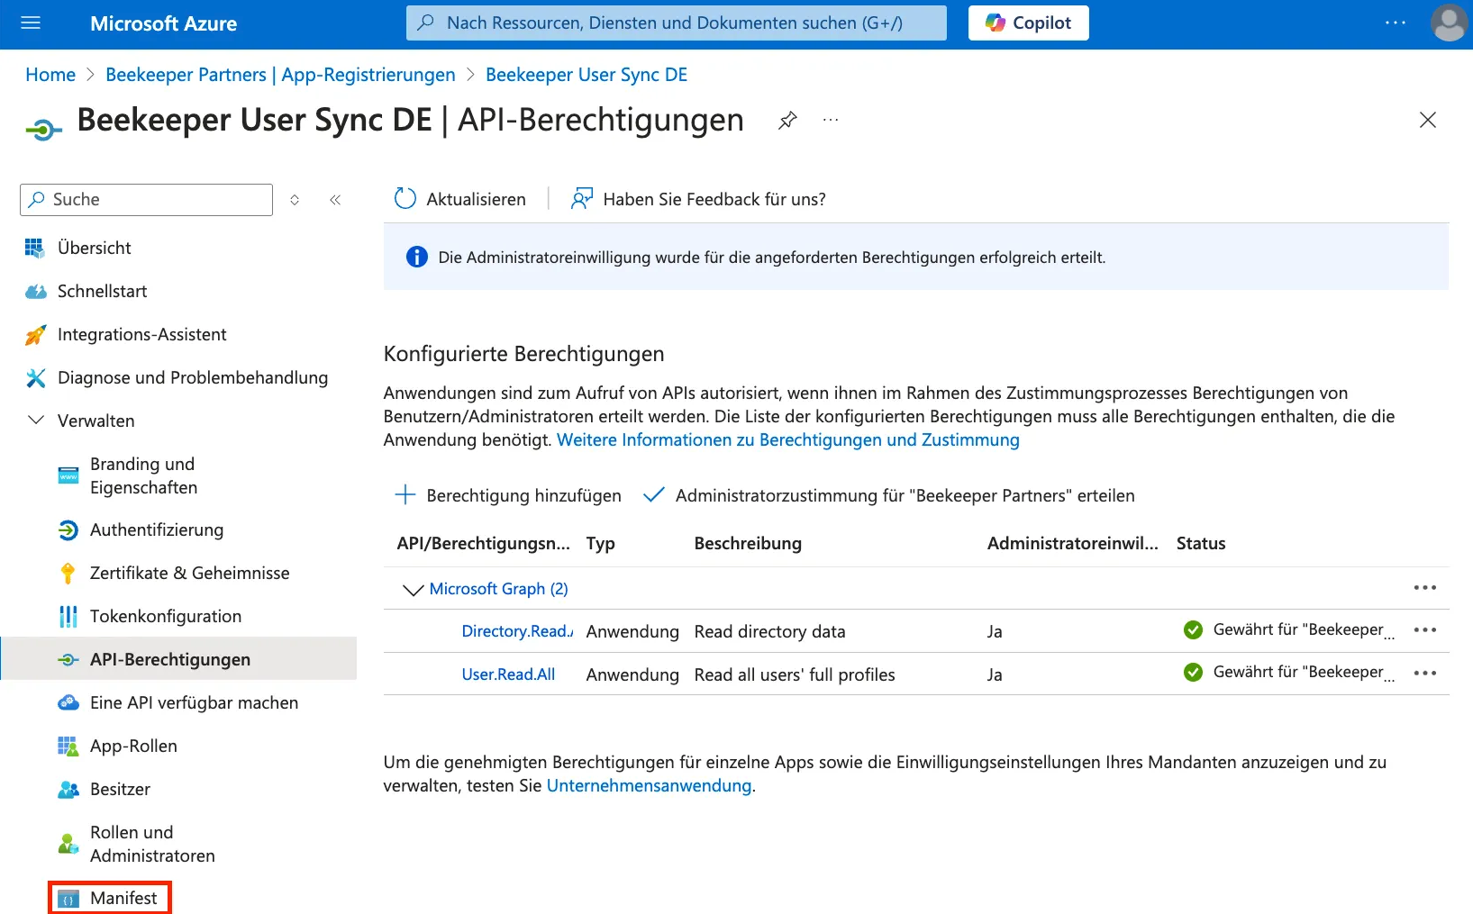Click the Übersicht grid icon
This screenshot has width=1473, height=914.
point(34,248)
